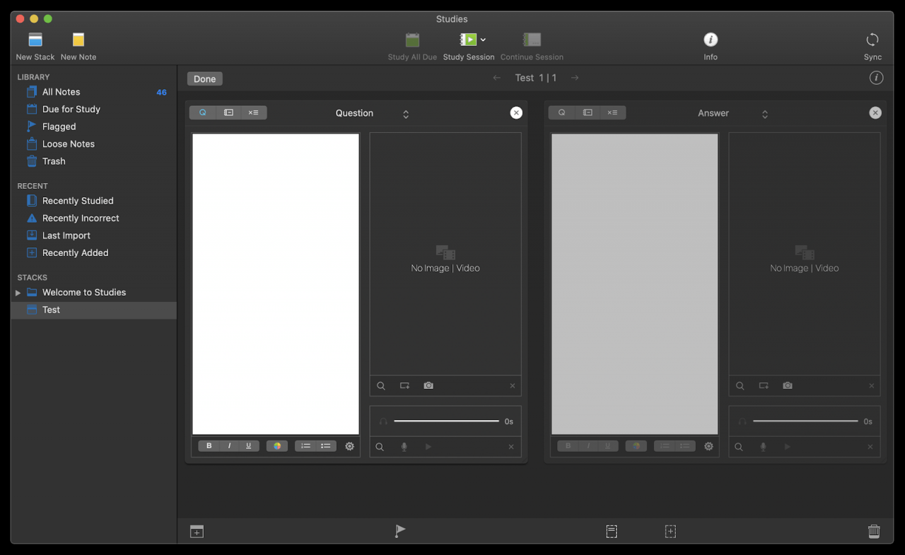Expand the Welcome to Studies stack
This screenshot has width=905, height=555.
coord(17,292)
